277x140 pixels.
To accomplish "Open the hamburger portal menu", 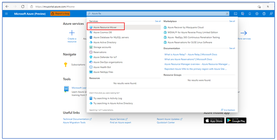I will pos(7,13).
